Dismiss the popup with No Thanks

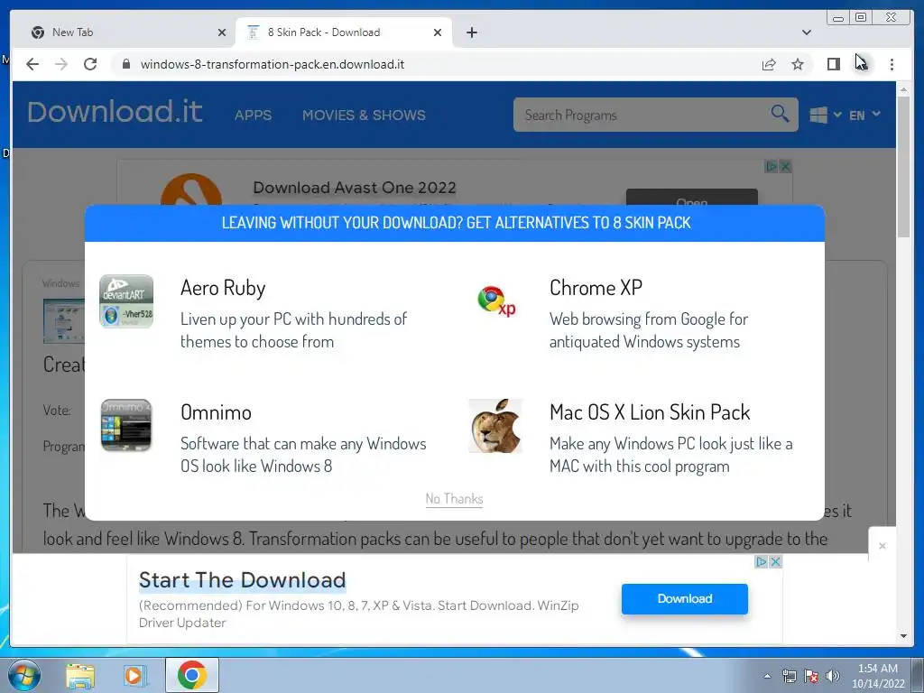pos(454,498)
